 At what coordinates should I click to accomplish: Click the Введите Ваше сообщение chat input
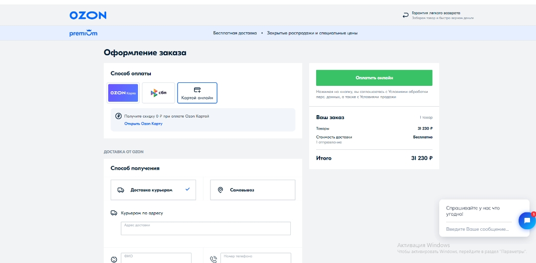coord(477,229)
